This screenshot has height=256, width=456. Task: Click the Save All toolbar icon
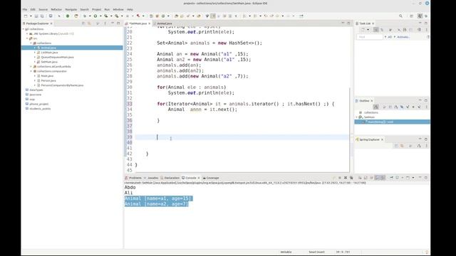point(42,16)
